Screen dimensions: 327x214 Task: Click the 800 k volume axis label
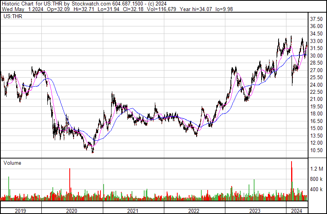(317, 179)
